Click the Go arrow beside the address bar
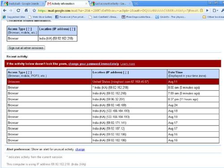Image resolution: width=224 pixels, height=168 pixels. (x=207, y=10)
